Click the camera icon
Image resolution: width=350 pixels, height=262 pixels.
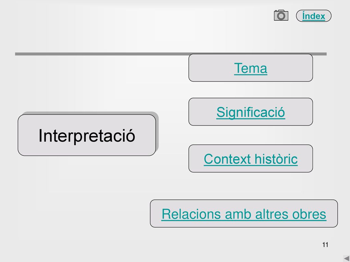coord(281,15)
